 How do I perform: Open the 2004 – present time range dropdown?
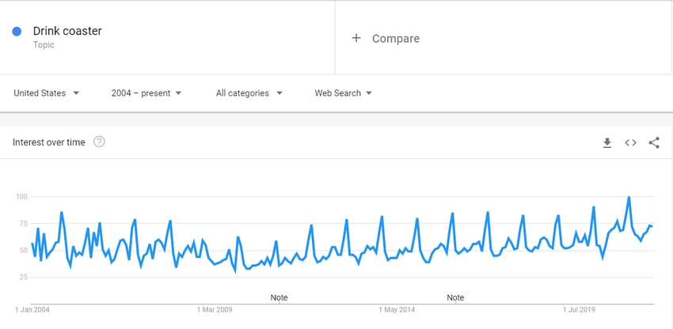(x=146, y=93)
